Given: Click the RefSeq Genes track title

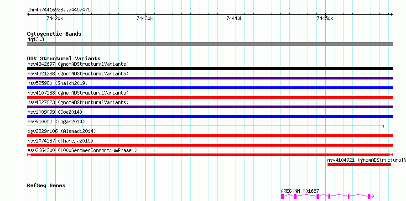Looking at the screenshot, I should 46,185.
